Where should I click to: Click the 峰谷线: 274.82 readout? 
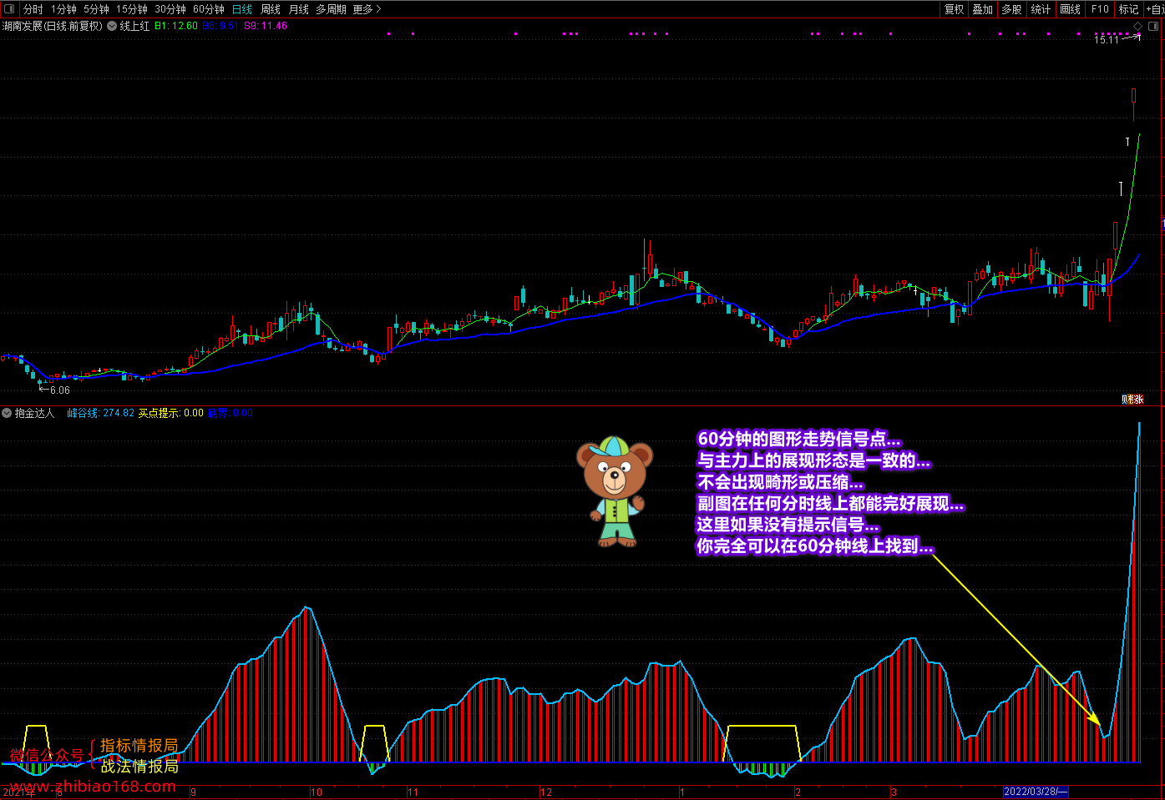[x=100, y=413]
